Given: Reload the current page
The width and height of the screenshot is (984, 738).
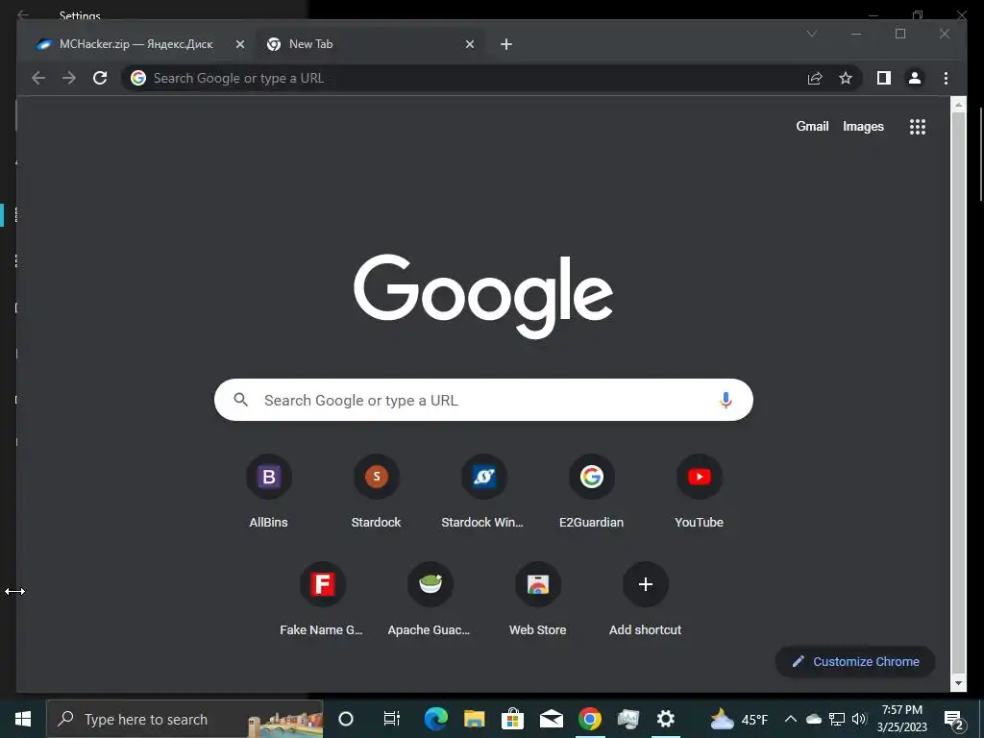Looking at the screenshot, I should [x=100, y=78].
